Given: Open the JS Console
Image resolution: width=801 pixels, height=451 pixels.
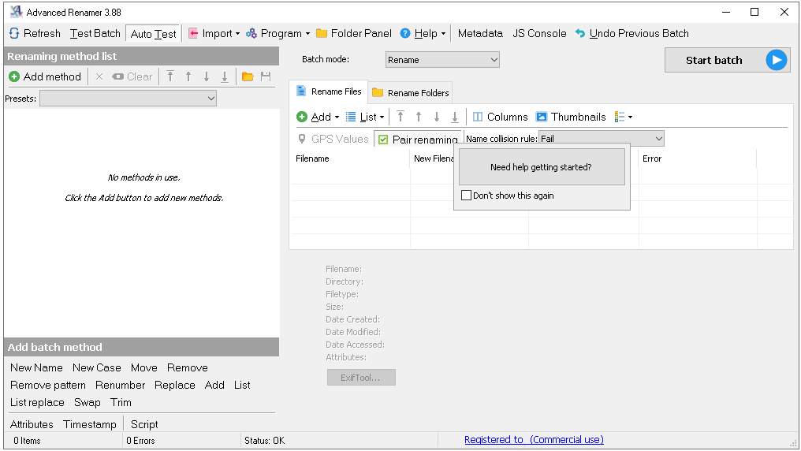Looking at the screenshot, I should [x=539, y=34].
